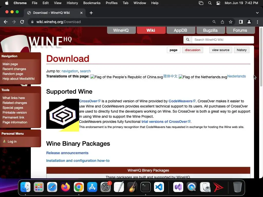Open the CrossOver external link

pyautogui.click(x=90, y=101)
